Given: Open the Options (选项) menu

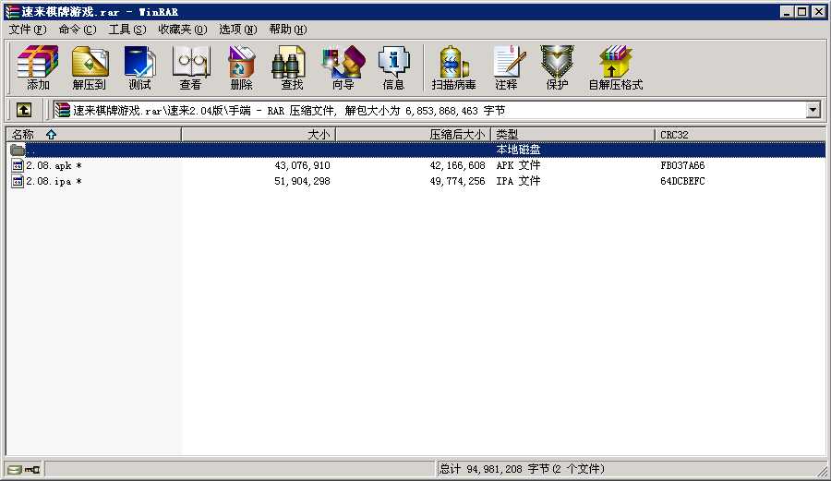Looking at the screenshot, I should pyautogui.click(x=238, y=30).
